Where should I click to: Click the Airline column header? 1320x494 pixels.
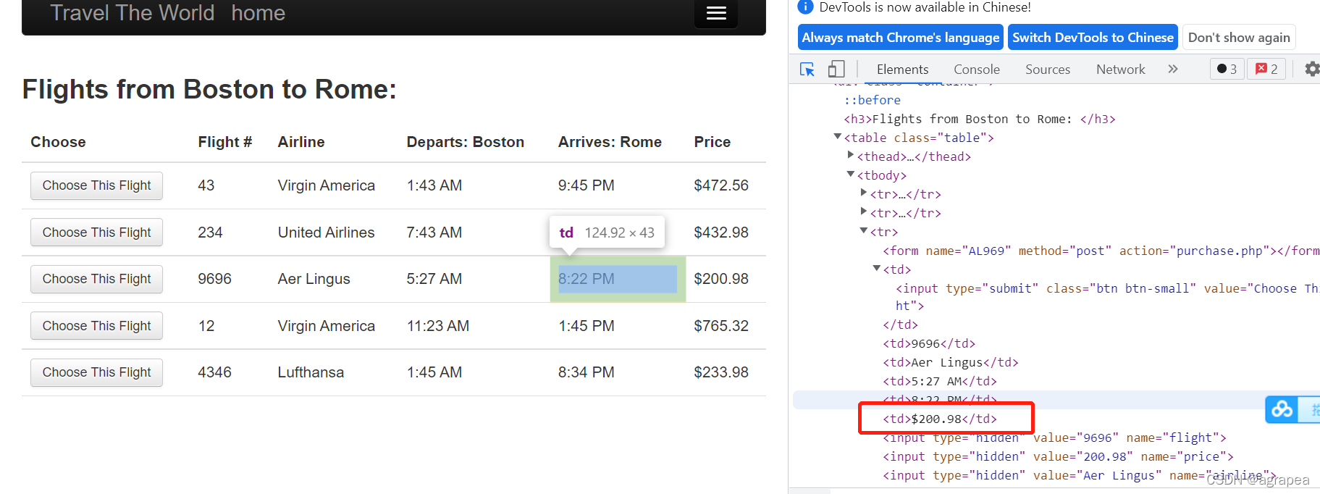click(x=301, y=142)
